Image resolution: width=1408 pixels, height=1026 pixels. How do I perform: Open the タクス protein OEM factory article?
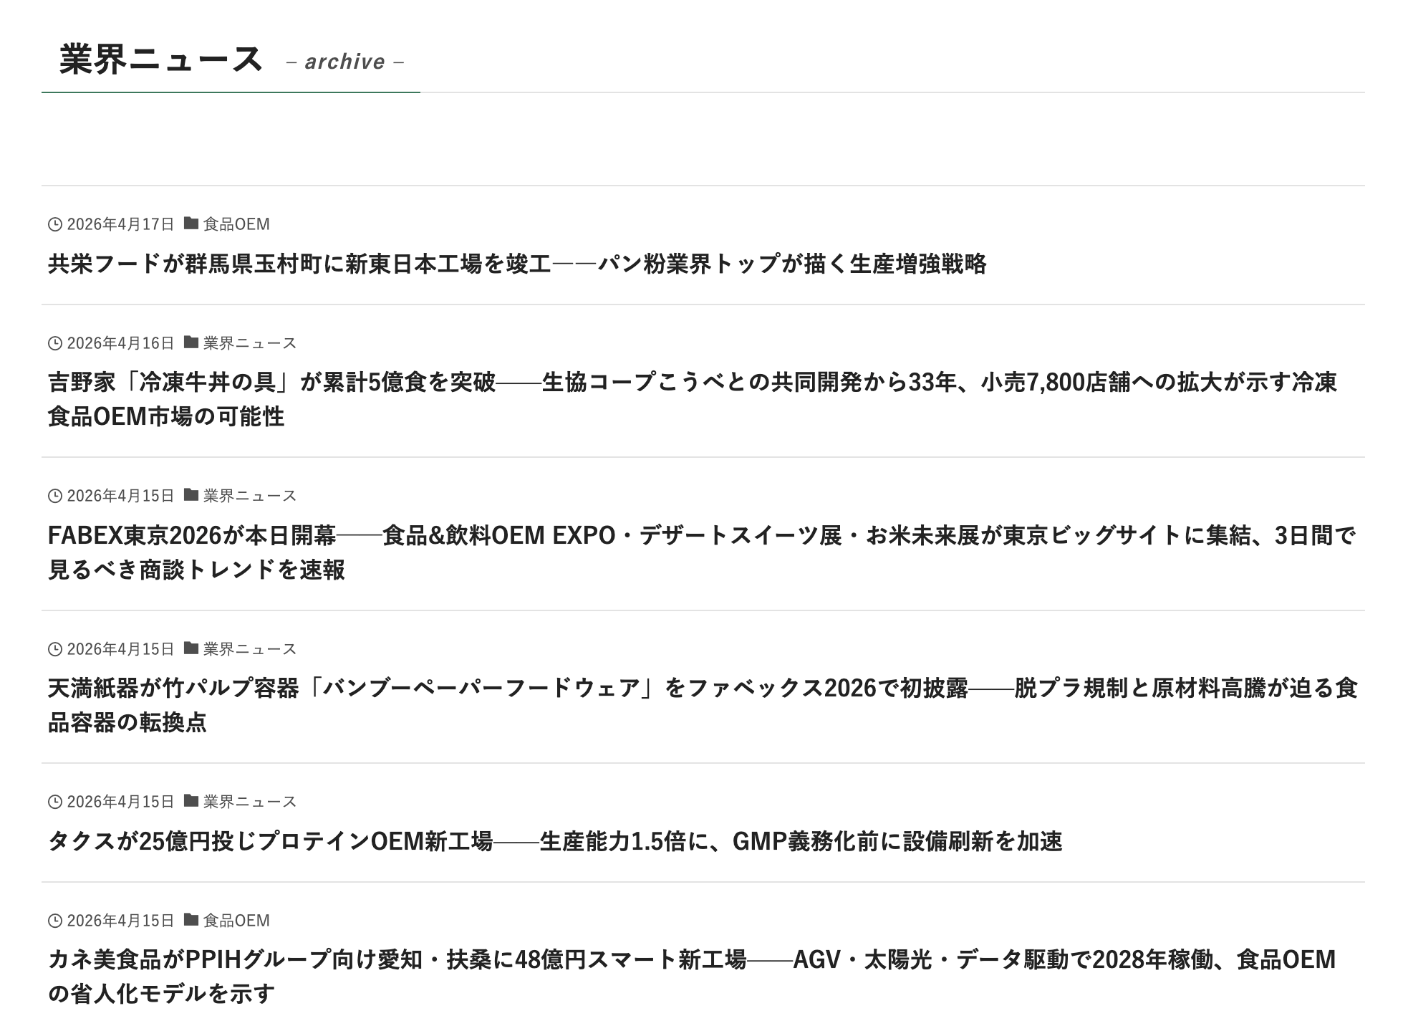[x=554, y=841]
